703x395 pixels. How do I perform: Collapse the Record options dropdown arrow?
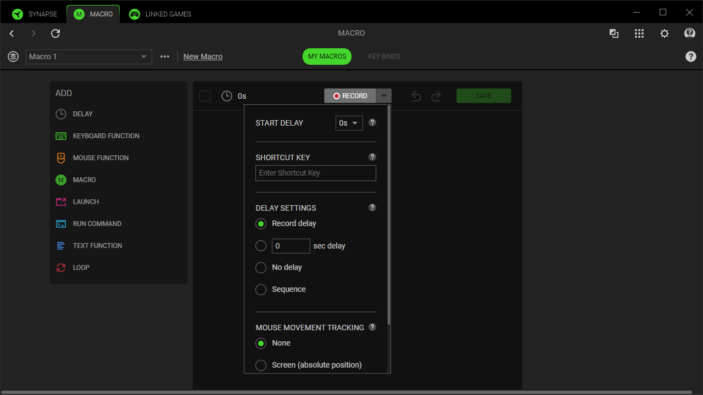pyautogui.click(x=383, y=96)
